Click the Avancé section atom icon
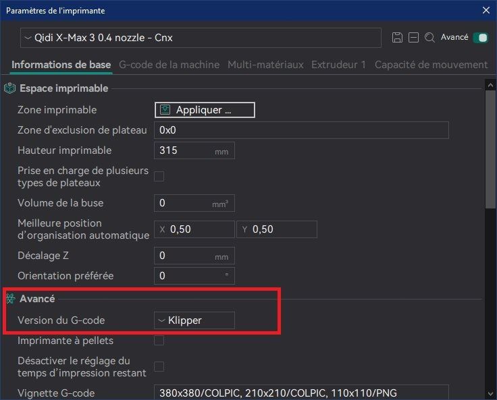The width and height of the screenshot is (497, 400). tap(10, 299)
